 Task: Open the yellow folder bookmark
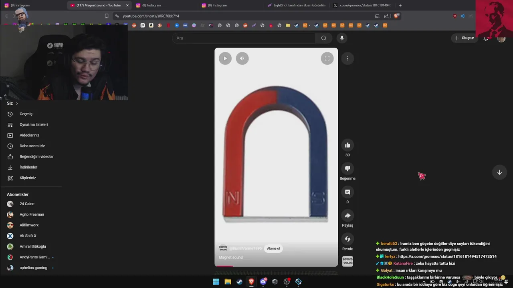(x=288, y=25)
